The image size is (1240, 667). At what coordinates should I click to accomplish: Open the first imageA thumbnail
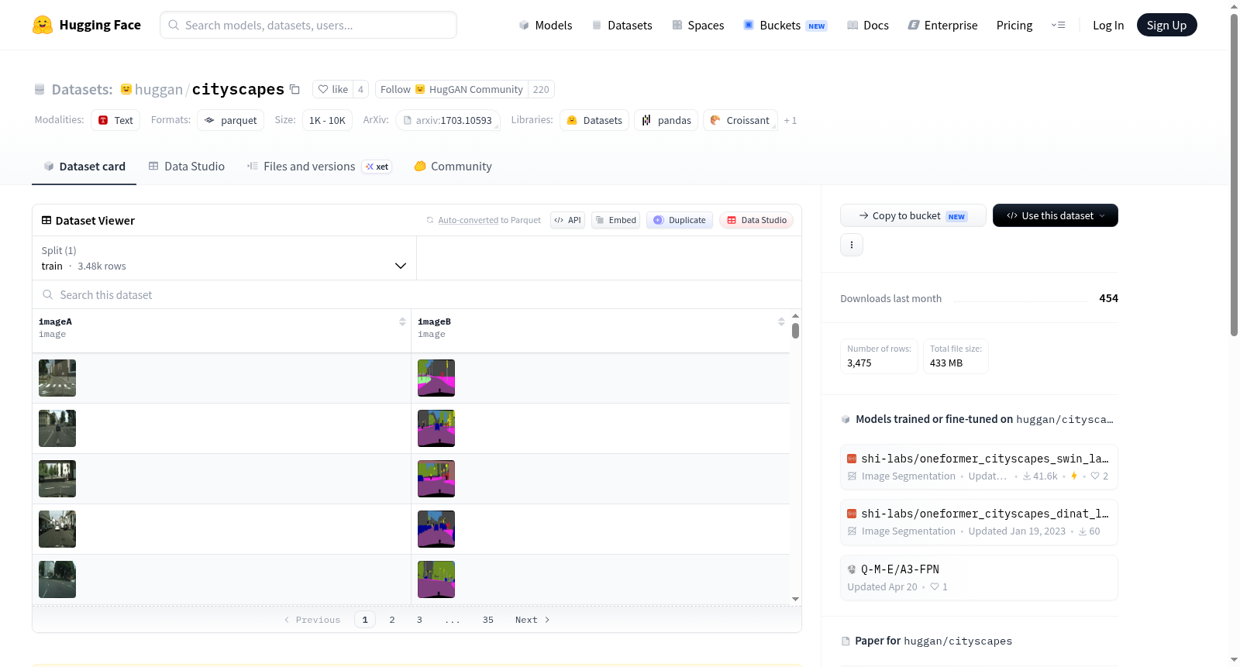pyautogui.click(x=57, y=378)
